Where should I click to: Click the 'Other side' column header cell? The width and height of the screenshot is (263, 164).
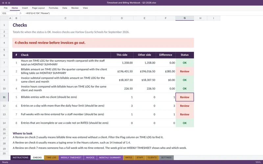(144, 55)
